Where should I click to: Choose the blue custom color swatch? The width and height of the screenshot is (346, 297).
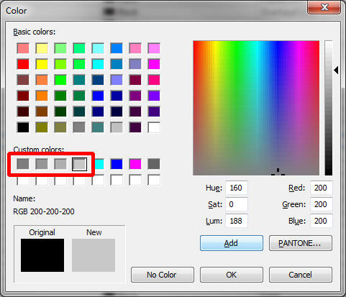[x=117, y=164]
